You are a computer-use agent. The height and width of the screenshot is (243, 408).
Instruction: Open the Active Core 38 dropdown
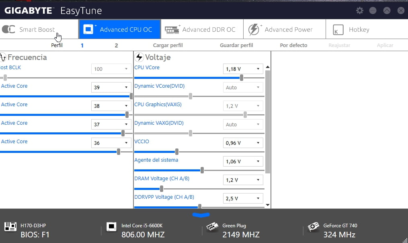[x=111, y=106]
